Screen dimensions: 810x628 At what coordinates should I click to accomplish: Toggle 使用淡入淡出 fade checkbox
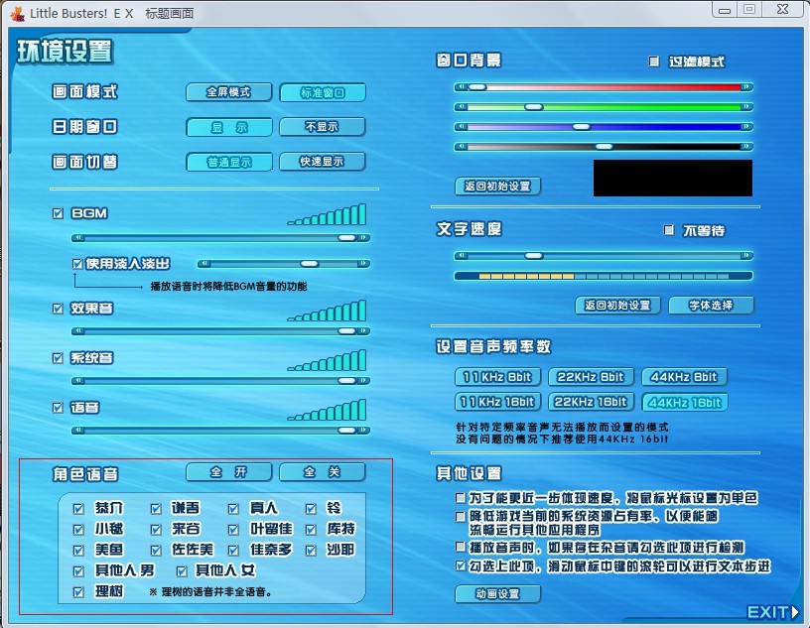point(77,264)
